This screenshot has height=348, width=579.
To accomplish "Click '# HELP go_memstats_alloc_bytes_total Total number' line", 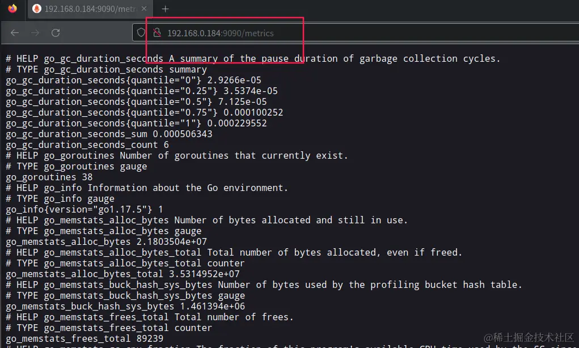I will tap(234, 252).
